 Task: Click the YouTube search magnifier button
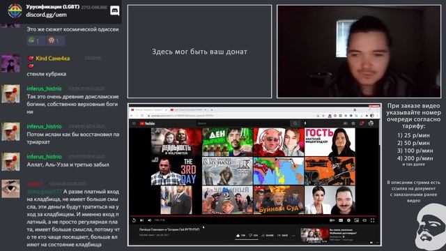[295, 123]
